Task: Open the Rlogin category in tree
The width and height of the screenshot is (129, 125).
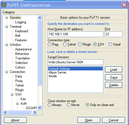Action: [x=19, y=90]
